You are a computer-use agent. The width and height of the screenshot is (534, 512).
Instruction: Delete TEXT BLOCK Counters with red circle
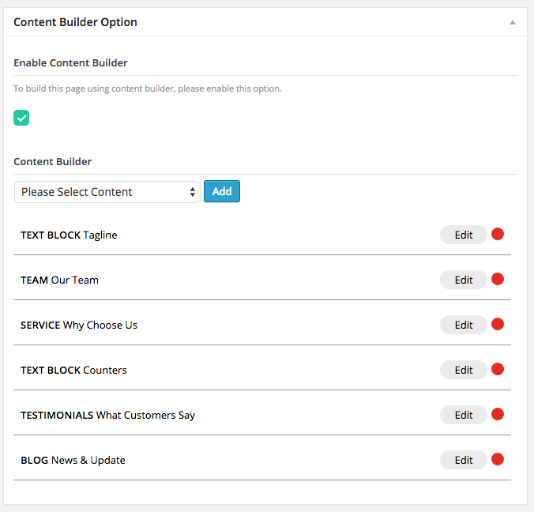click(498, 369)
